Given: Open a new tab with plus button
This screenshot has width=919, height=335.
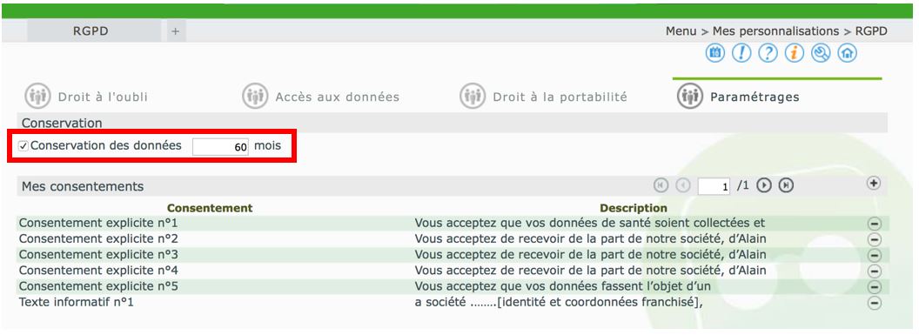Looking at the screenshot, I should coord(175,31).
